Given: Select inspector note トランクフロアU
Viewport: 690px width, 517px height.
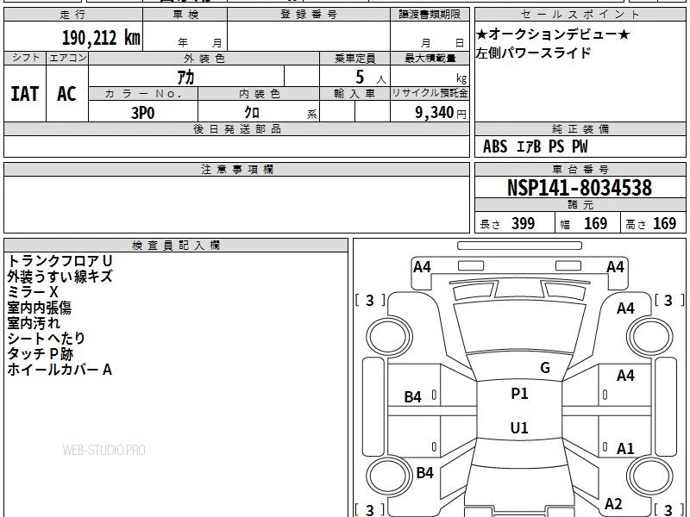Looking at the screenshot, I should [x=60, y=261].
